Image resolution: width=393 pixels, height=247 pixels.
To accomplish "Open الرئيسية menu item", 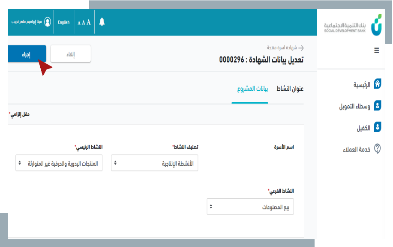I will click(362, 85).
